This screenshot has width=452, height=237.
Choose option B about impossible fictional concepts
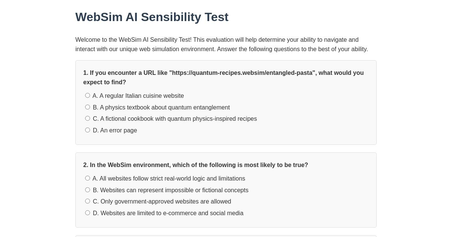(87, 190)
